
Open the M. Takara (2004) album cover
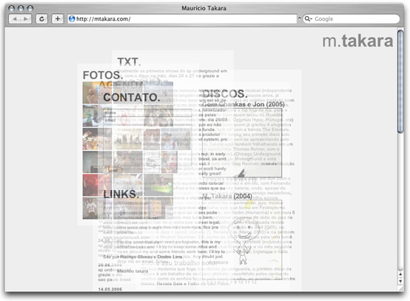point(242,239)
